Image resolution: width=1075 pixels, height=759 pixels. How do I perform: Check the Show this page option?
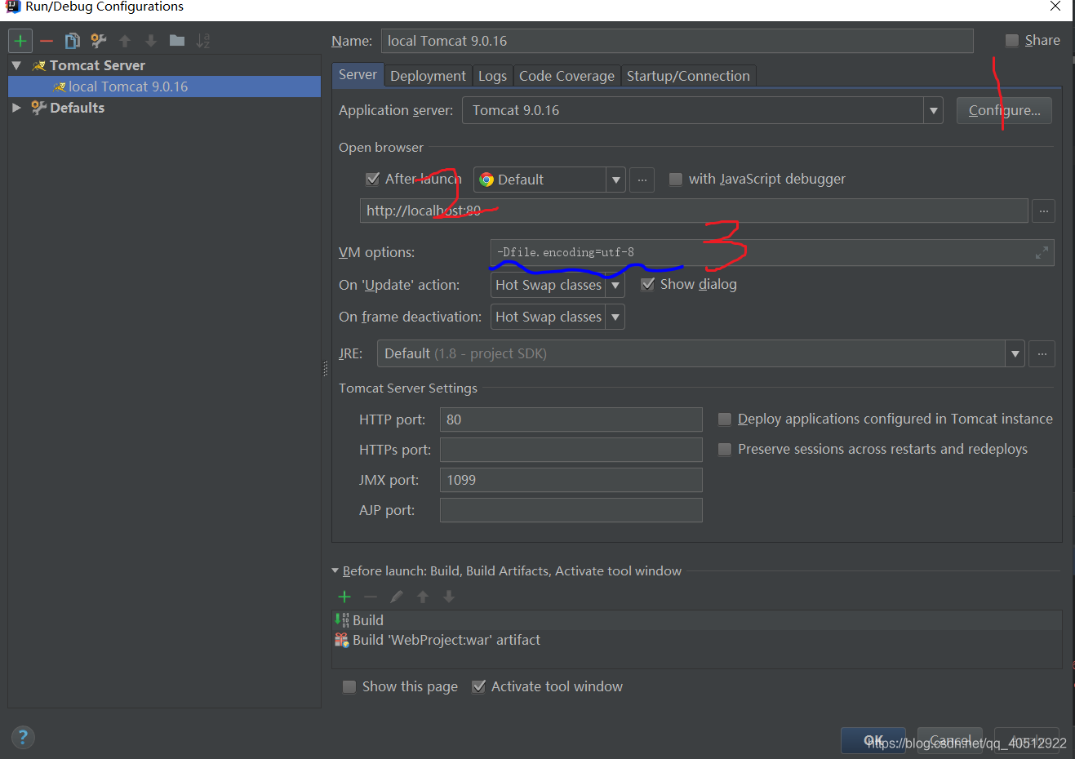tap(349, 686)
